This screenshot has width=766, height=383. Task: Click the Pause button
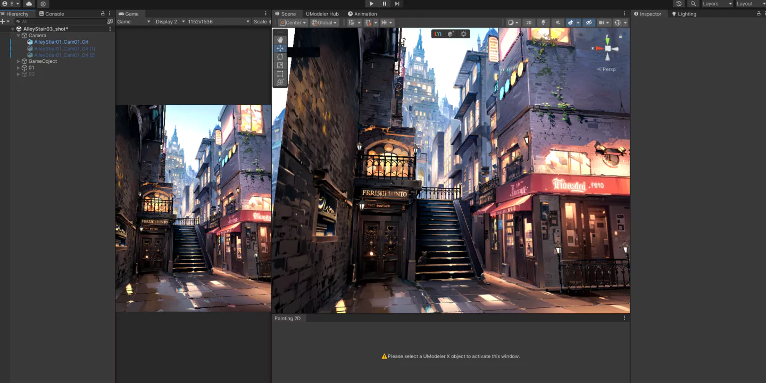[x=384, y=4]
